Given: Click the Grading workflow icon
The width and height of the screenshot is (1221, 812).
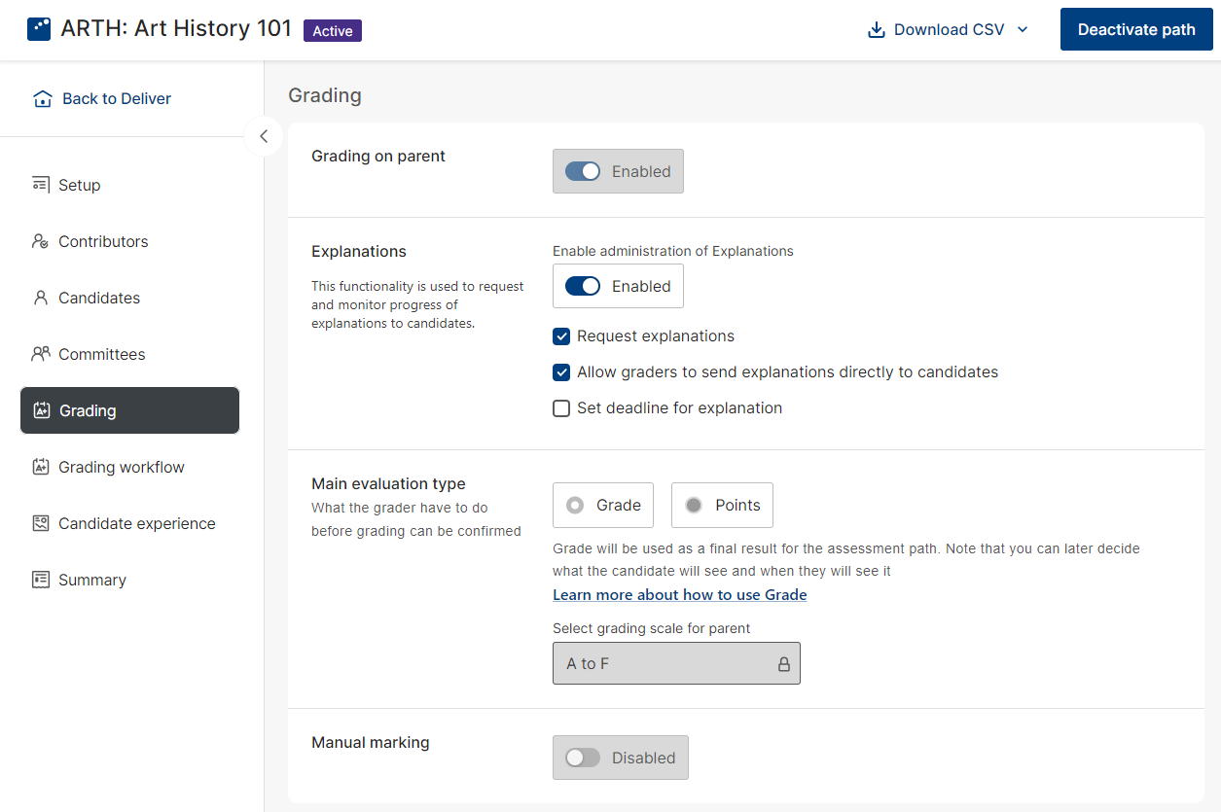Looking at the screenshot, I should [40, 467].
